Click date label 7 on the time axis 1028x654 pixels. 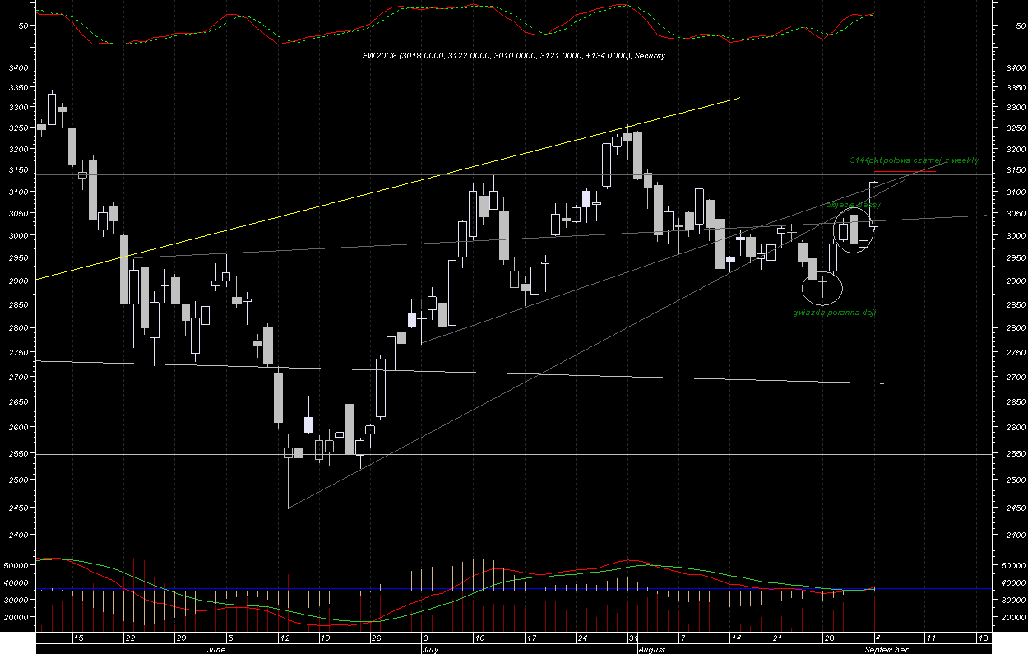click(683, 638)
